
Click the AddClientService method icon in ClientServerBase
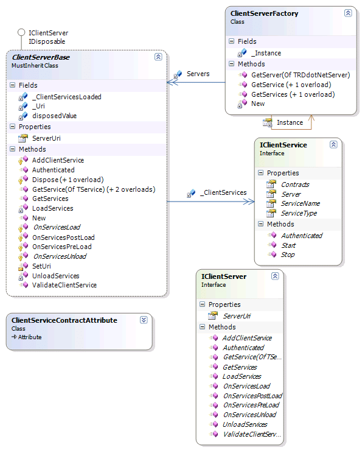pyautogui.click(x=23, y=160)
